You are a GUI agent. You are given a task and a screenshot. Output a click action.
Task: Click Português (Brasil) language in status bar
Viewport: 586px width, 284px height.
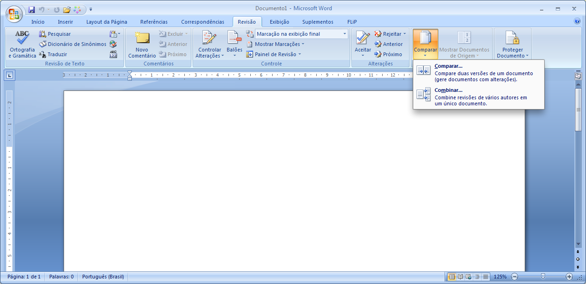[x=103, y=277]
